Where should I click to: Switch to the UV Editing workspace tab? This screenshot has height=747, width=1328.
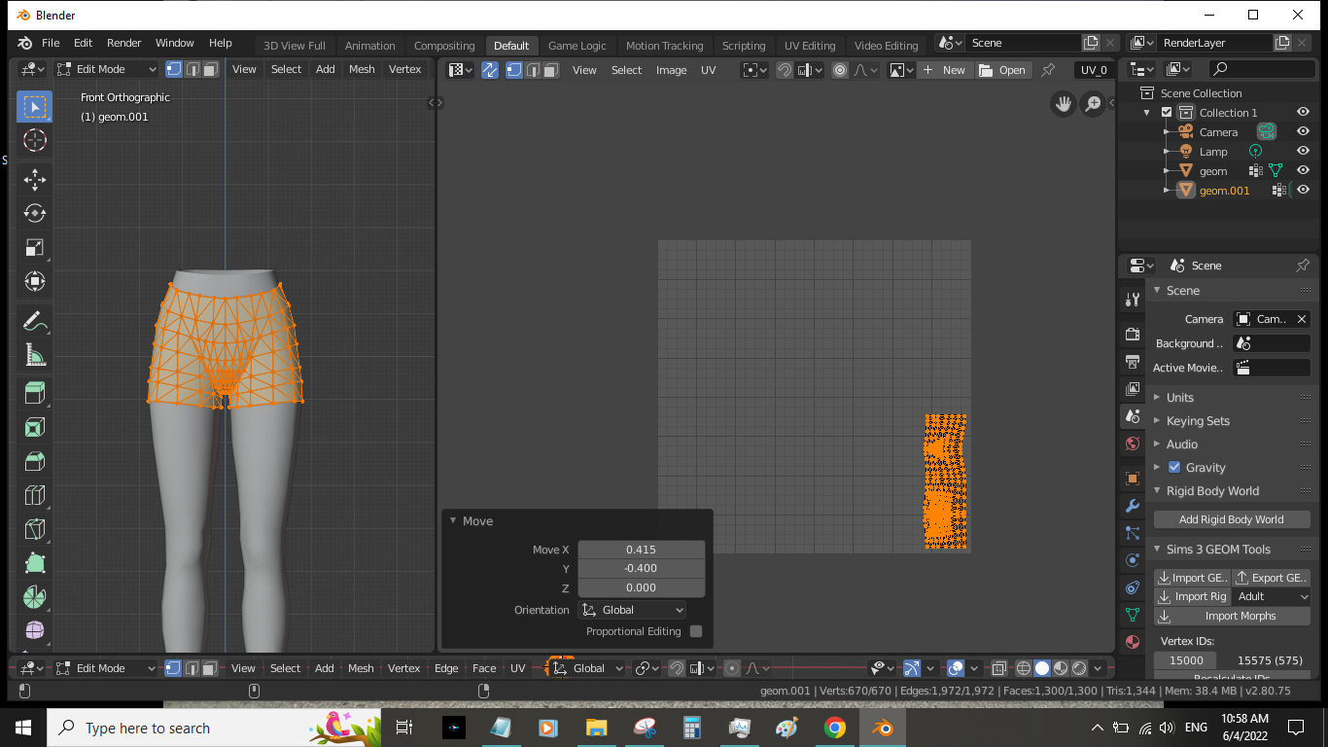[810, 46]
